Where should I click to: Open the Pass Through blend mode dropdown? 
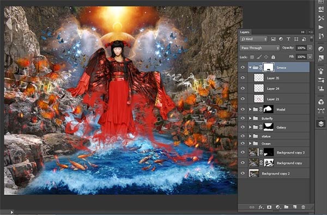pyautogui.click(x=259, y=48)
